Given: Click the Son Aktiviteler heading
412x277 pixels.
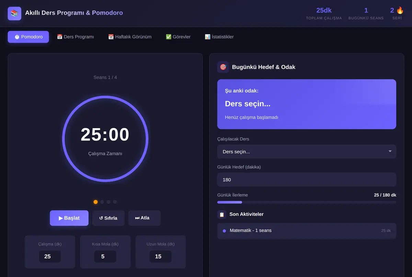Looking at the screenshot, I should 247,214.
